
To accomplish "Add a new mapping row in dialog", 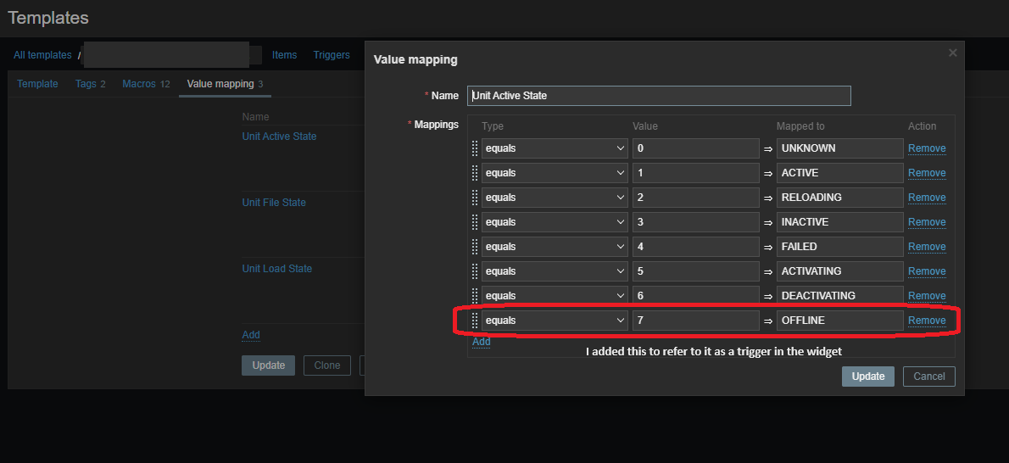I will pos(481,342).
